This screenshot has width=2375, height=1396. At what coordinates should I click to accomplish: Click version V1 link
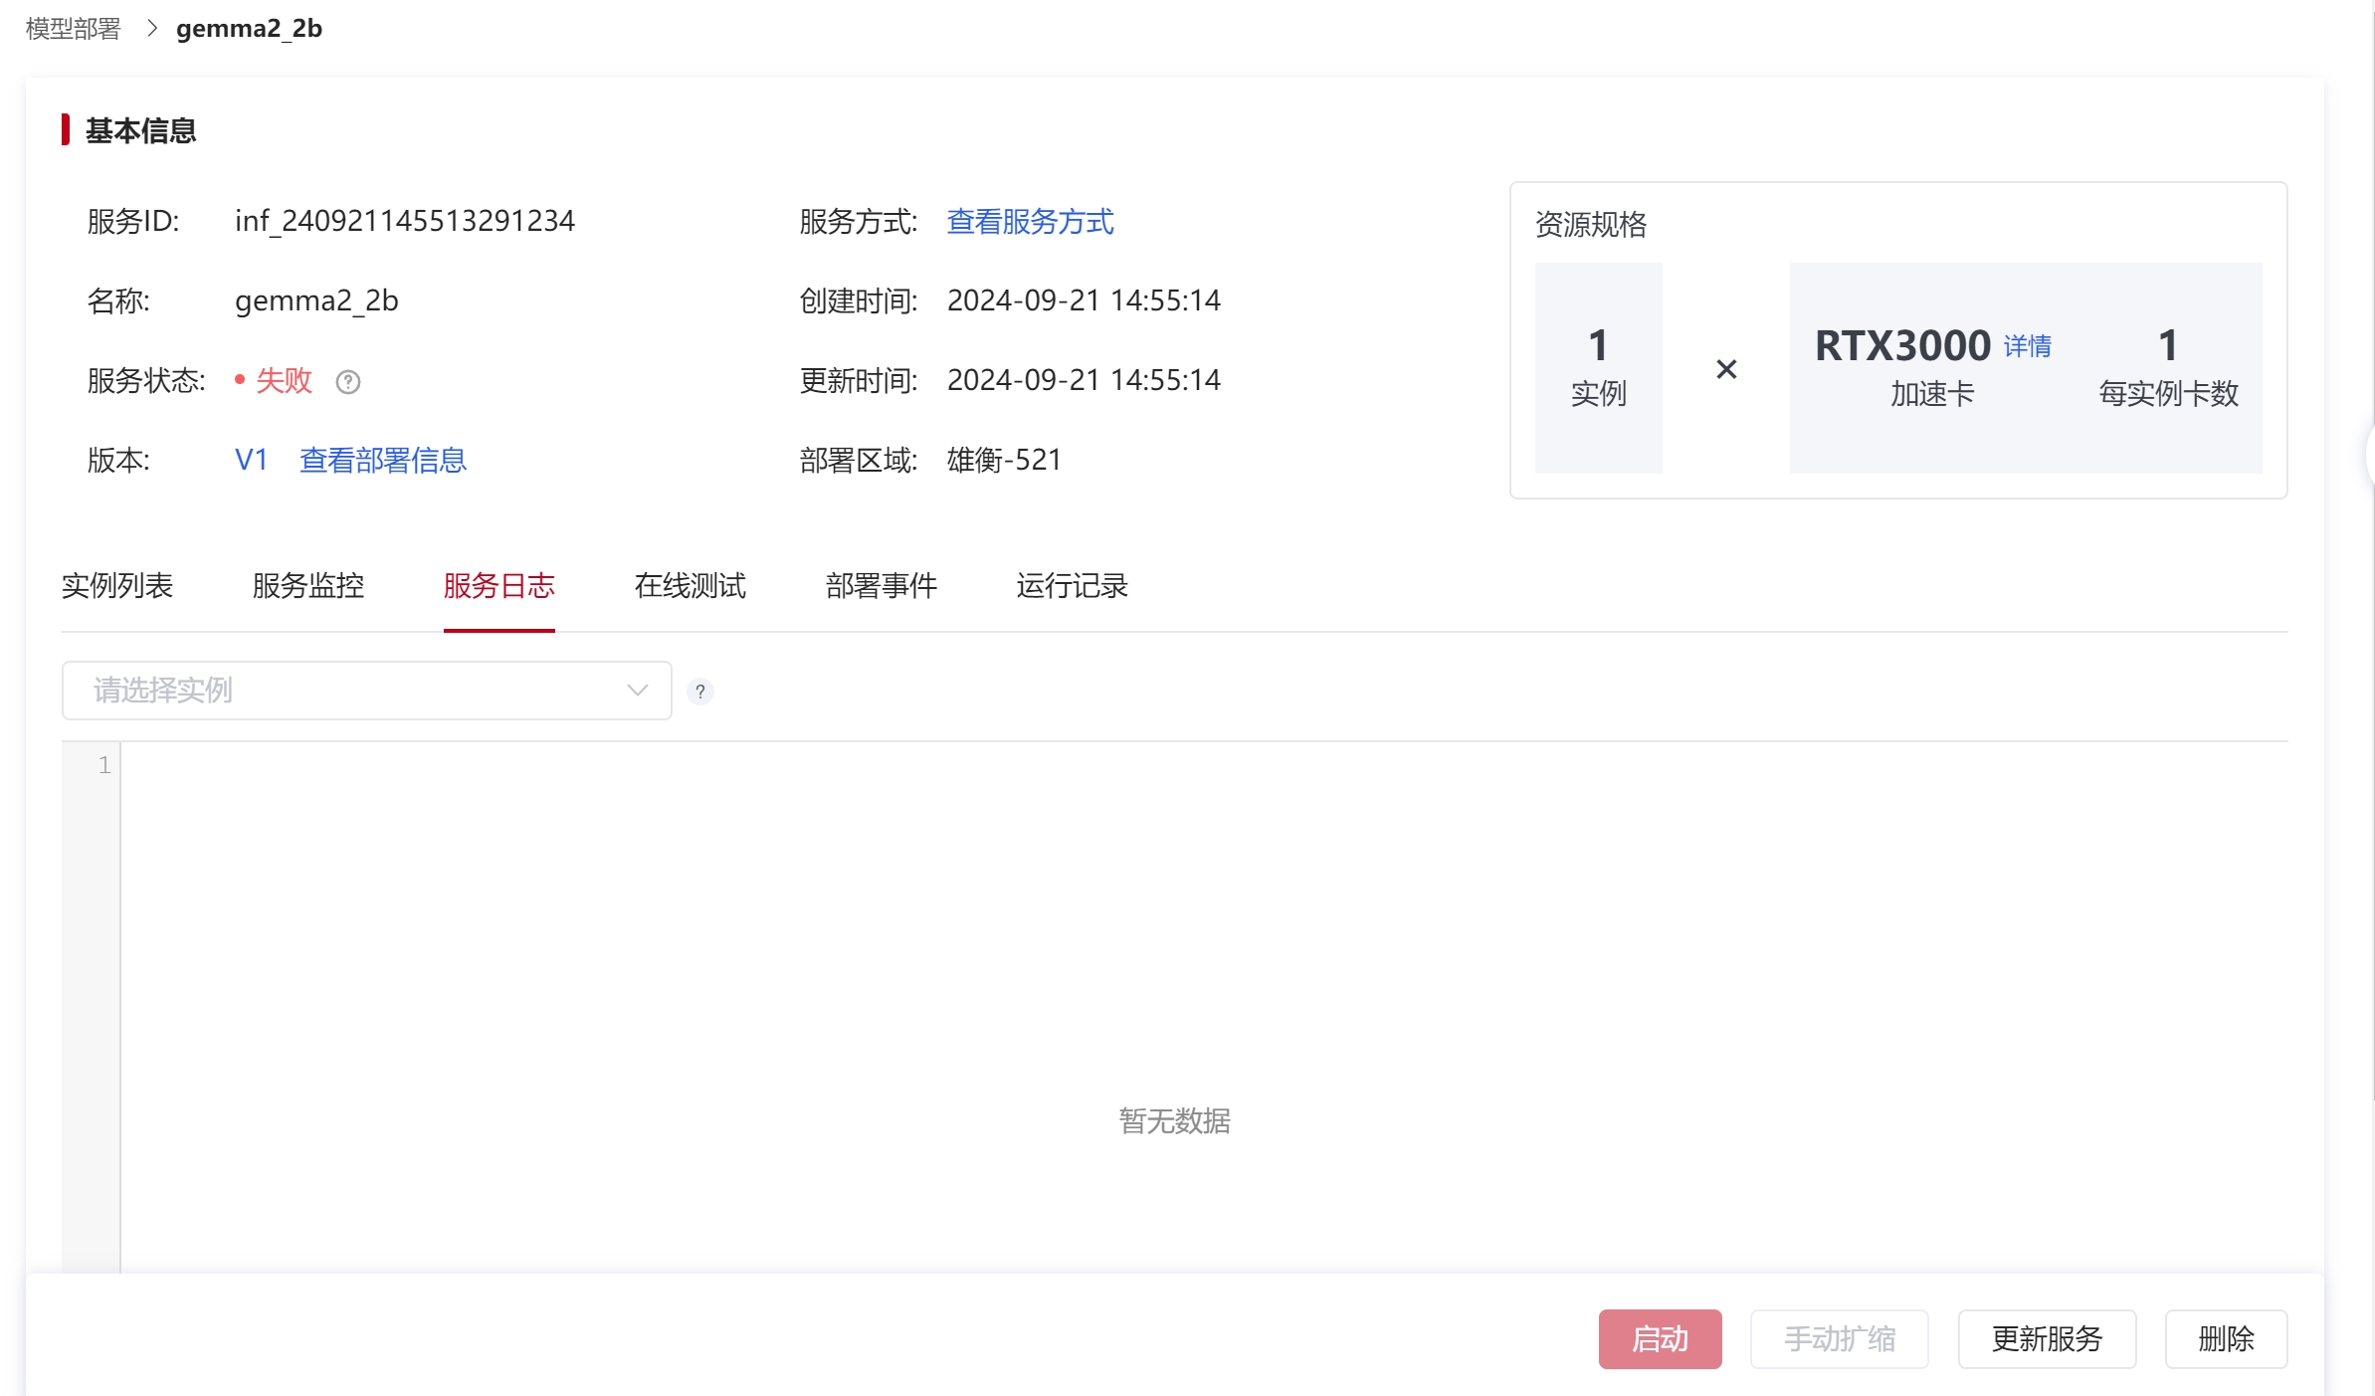(x=251, y=460)
